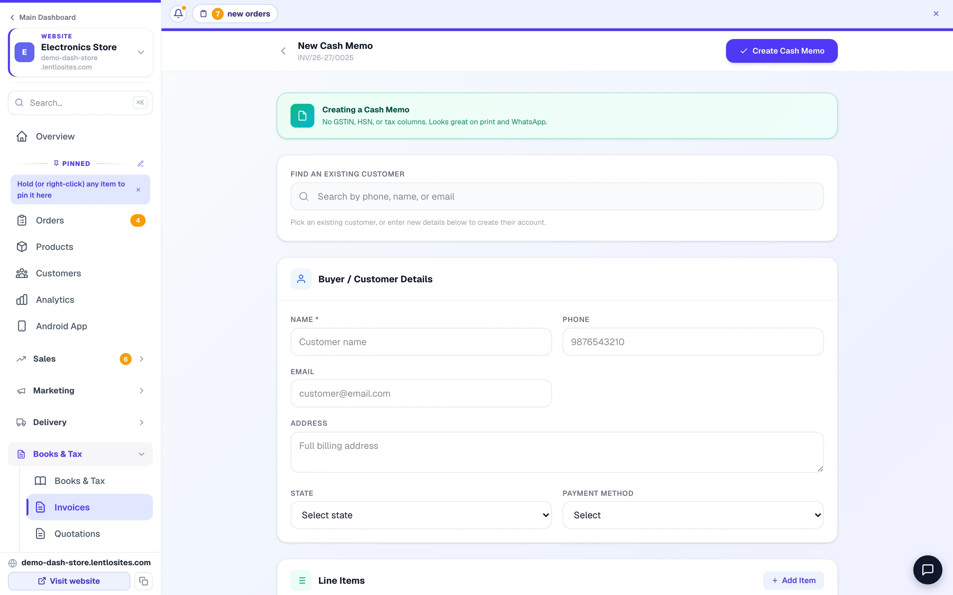Screen dimensions: 953x595
Task: Expand the Marketing group
Action: tap(80, 391)
